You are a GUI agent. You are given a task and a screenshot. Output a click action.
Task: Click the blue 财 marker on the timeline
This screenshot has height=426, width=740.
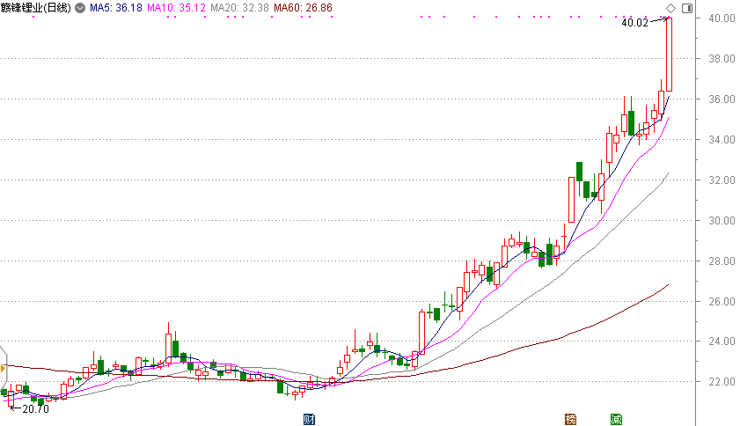(309, 419)
